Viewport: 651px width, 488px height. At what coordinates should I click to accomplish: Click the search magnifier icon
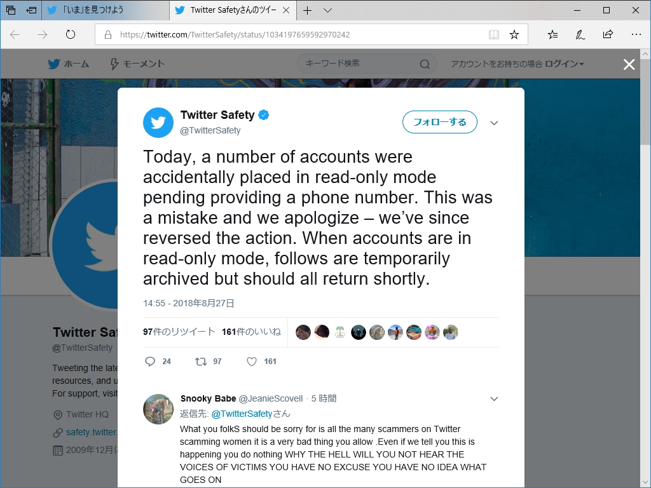pyautogui.click(x=425, y=64)
